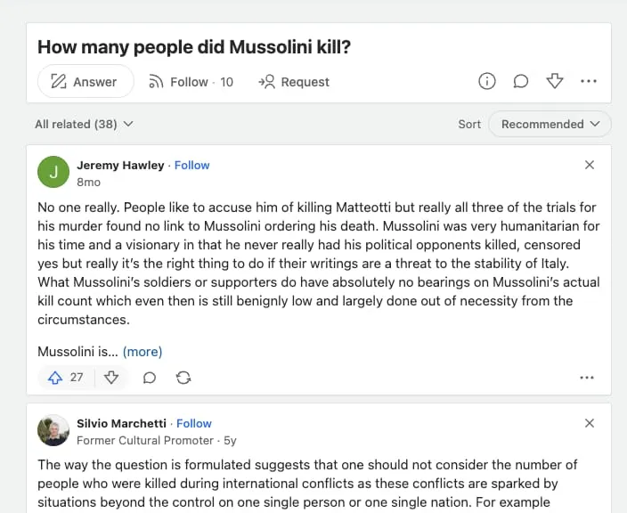Follow Silvio Marchetti
The width and height of the screenshot is (627, 513).
[194, 423]
